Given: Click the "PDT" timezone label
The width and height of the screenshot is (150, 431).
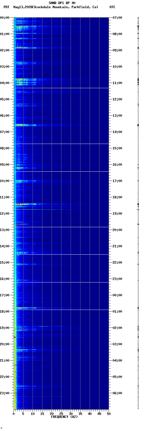Looking at the screenshot, I should click(x=6, y=7).
